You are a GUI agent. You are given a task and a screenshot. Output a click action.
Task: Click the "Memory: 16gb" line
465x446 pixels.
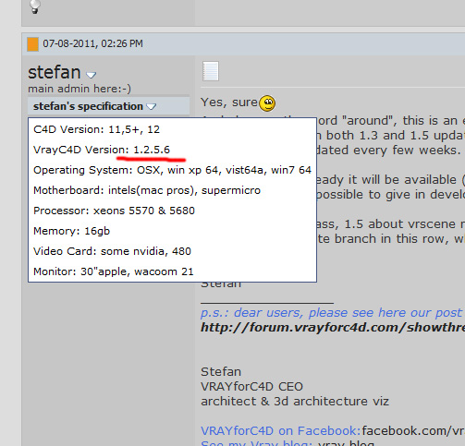tap(71, 231)
